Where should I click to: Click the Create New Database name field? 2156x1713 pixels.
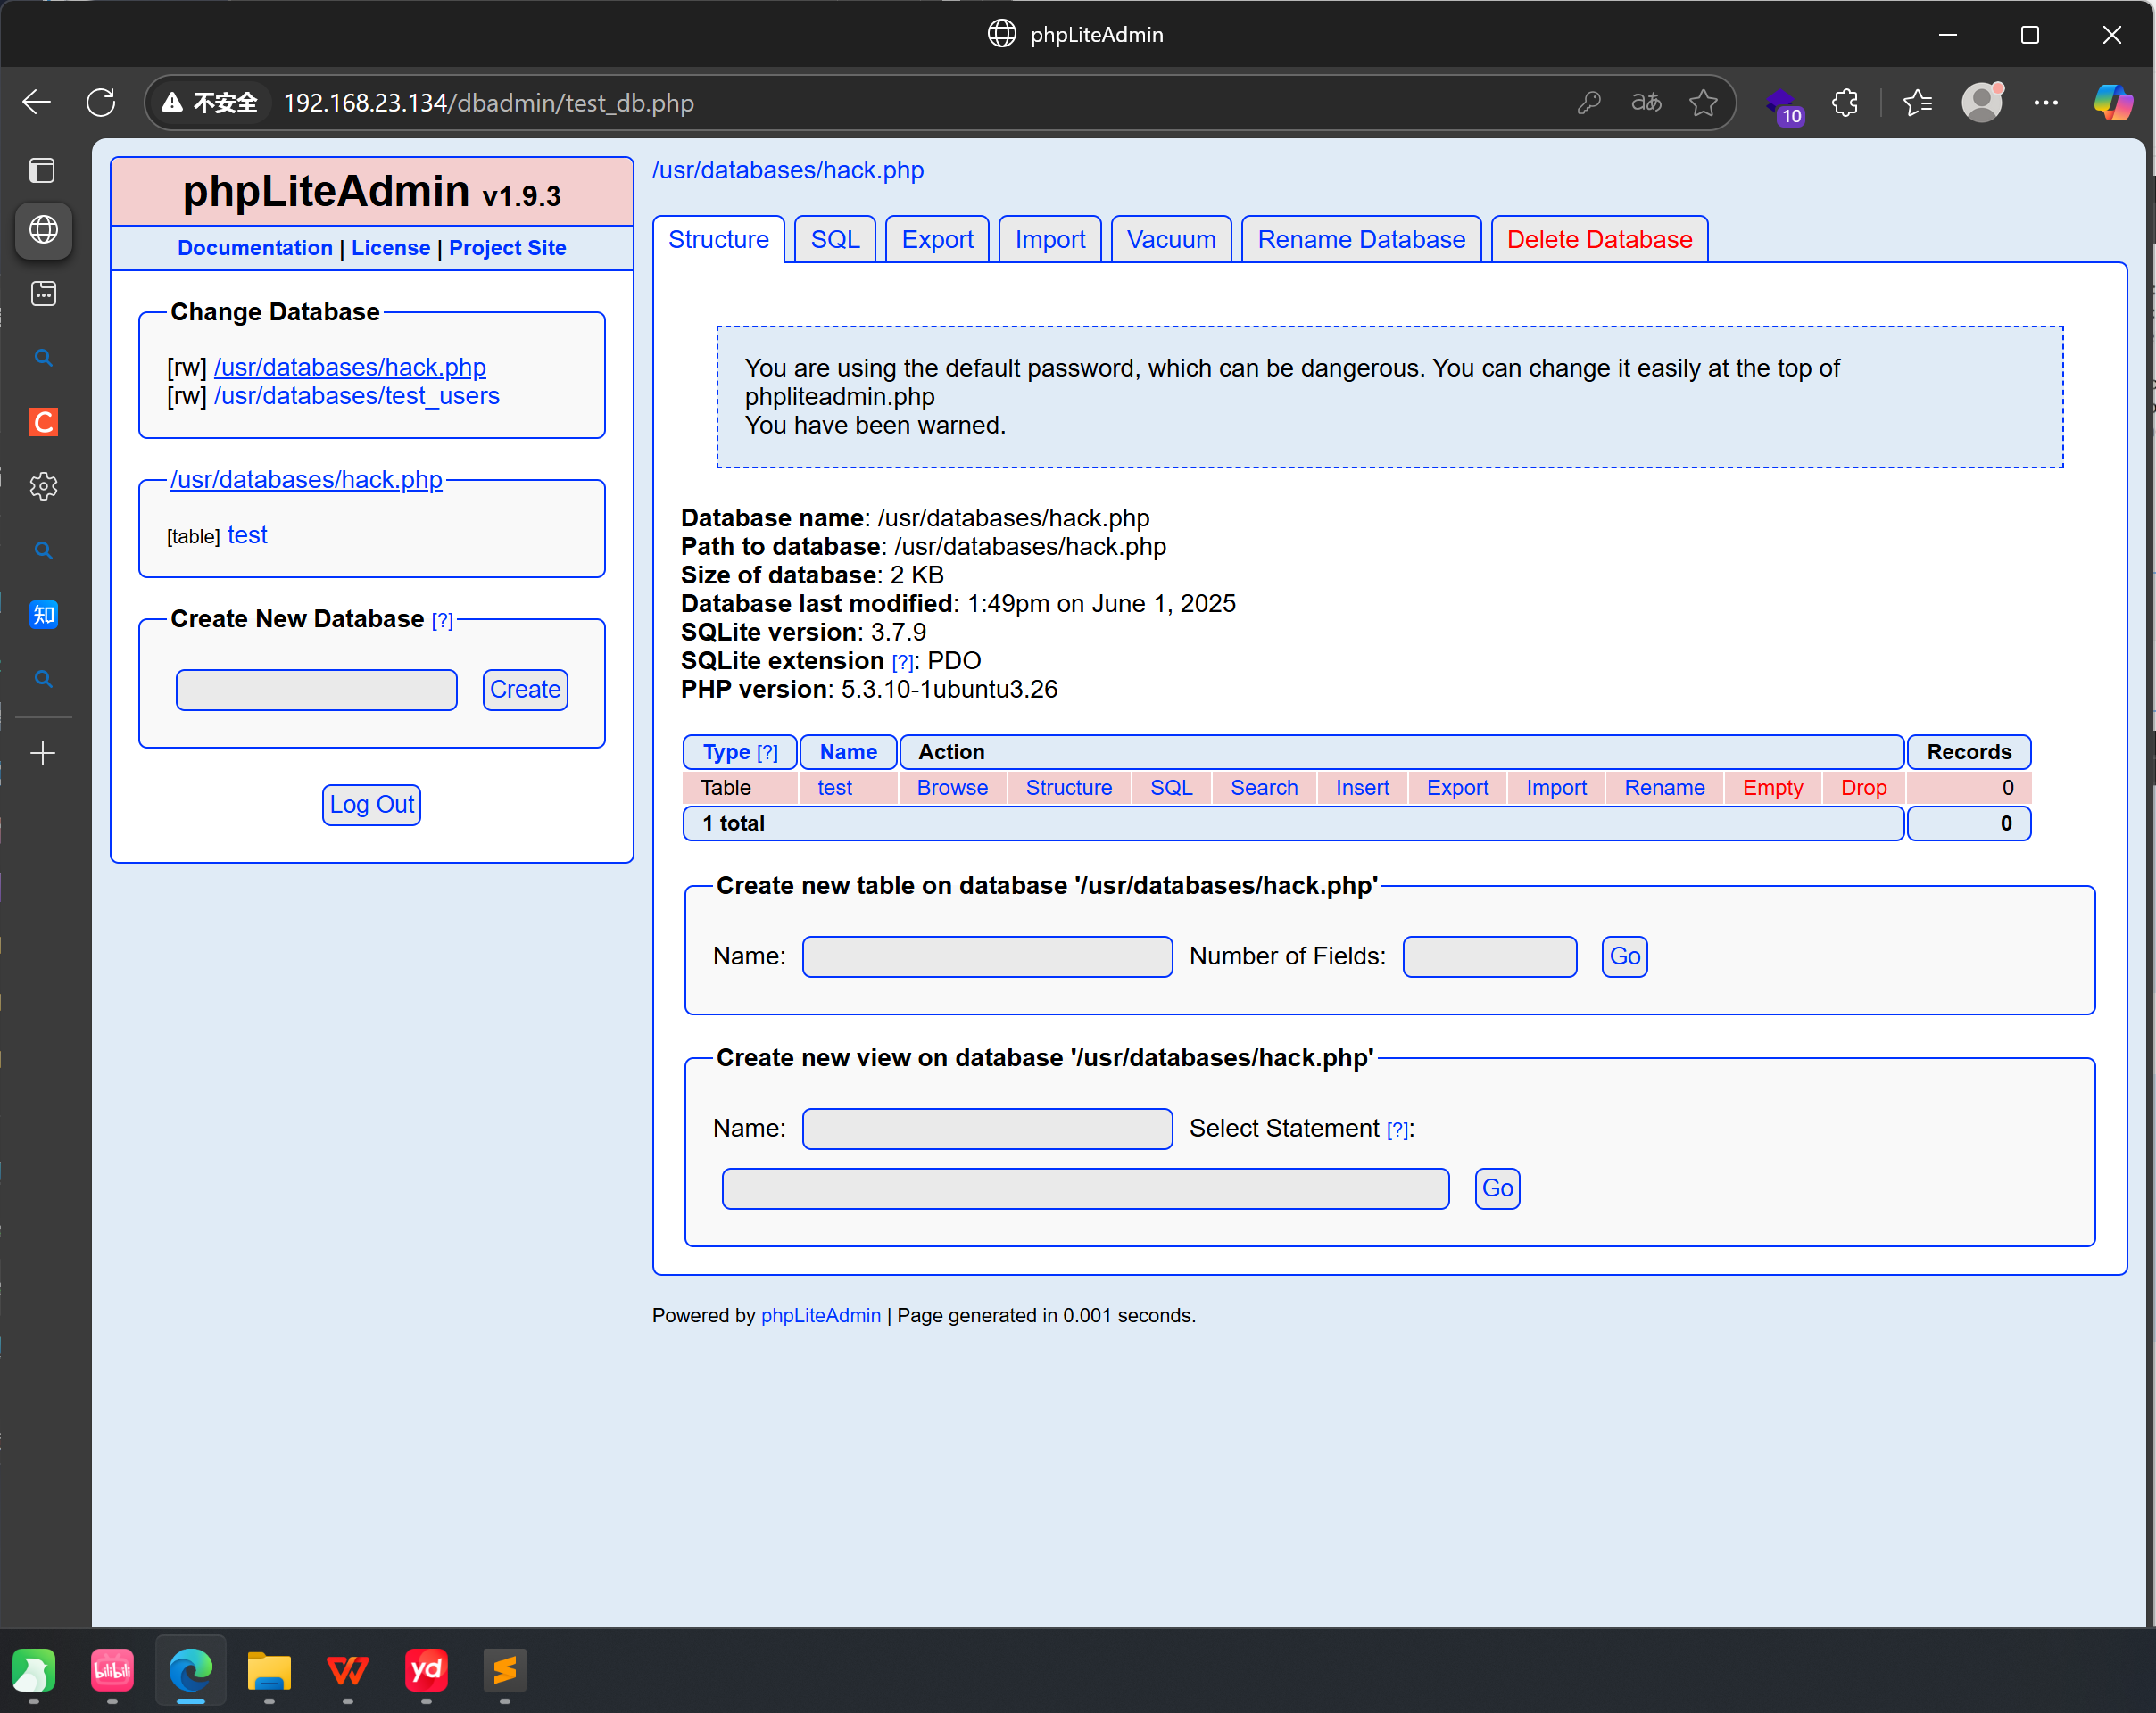tap(316, 690)
